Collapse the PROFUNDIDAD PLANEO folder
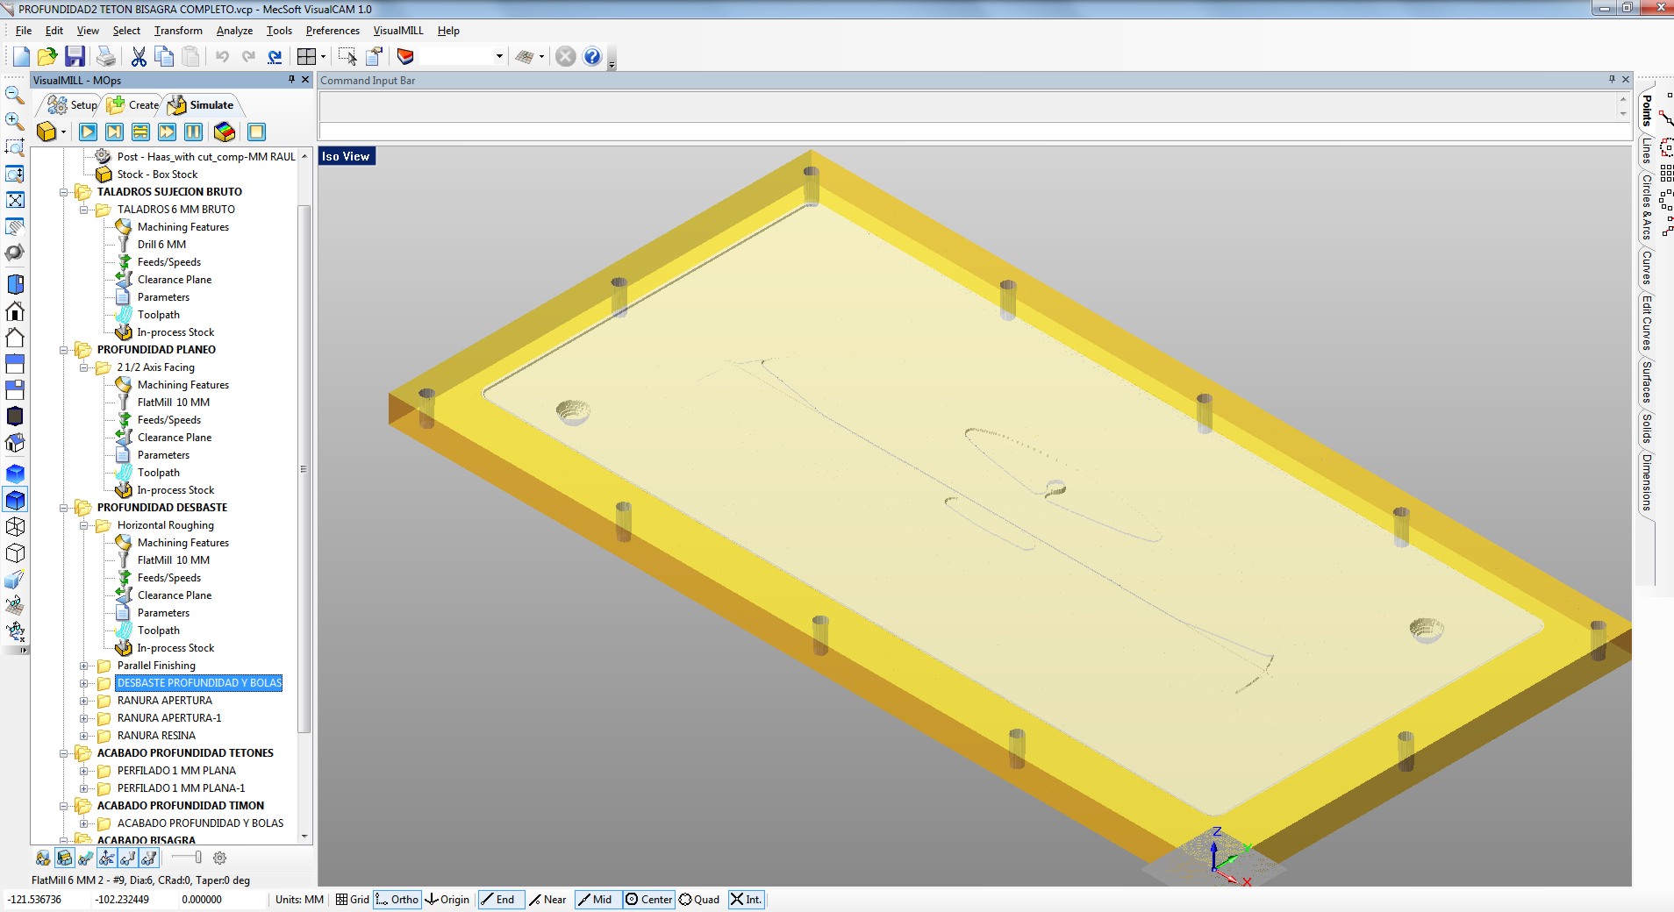This screenshot has width=1674, height=912. 64,350
